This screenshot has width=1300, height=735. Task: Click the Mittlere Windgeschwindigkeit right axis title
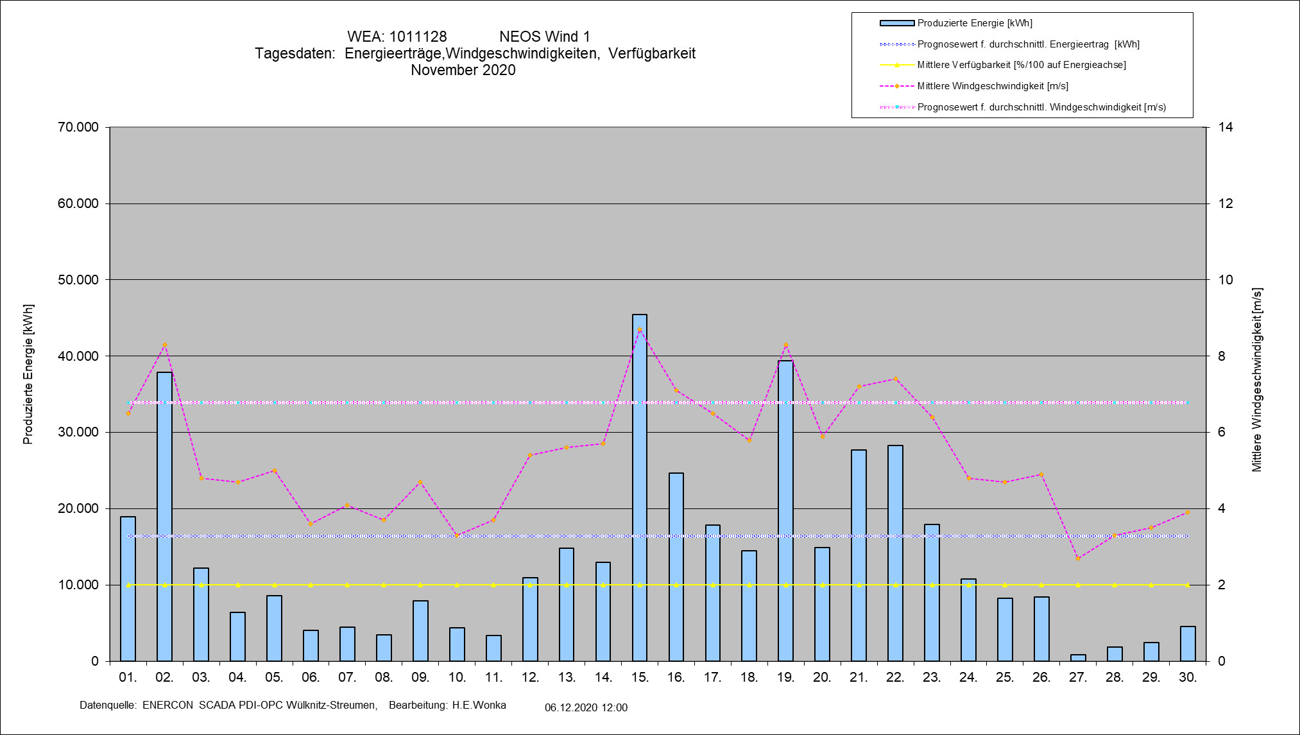pyautogui.click(x=1256, y=379)
